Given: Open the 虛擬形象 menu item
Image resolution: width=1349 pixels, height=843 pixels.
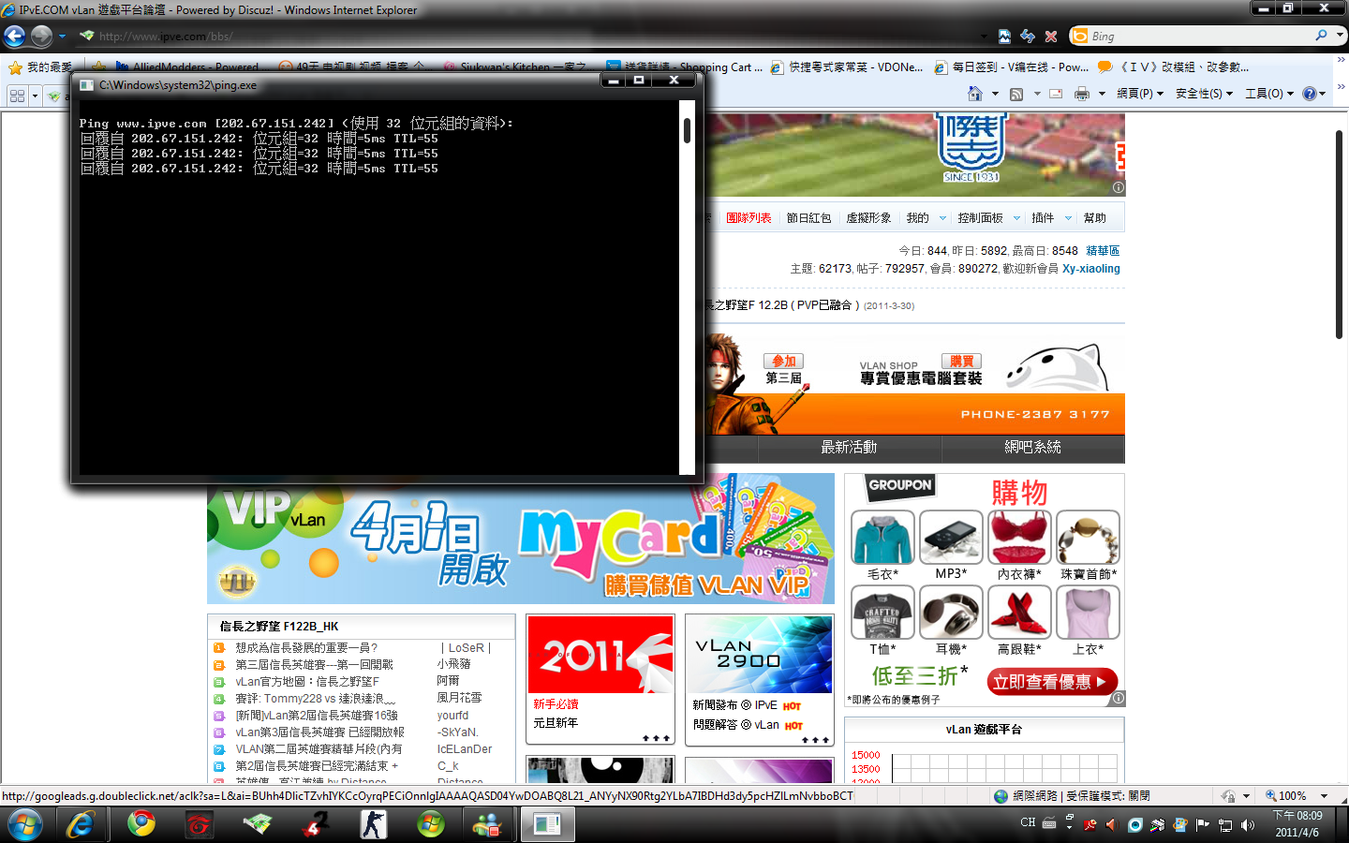Looking at the screenshot, I should point(868,218).
